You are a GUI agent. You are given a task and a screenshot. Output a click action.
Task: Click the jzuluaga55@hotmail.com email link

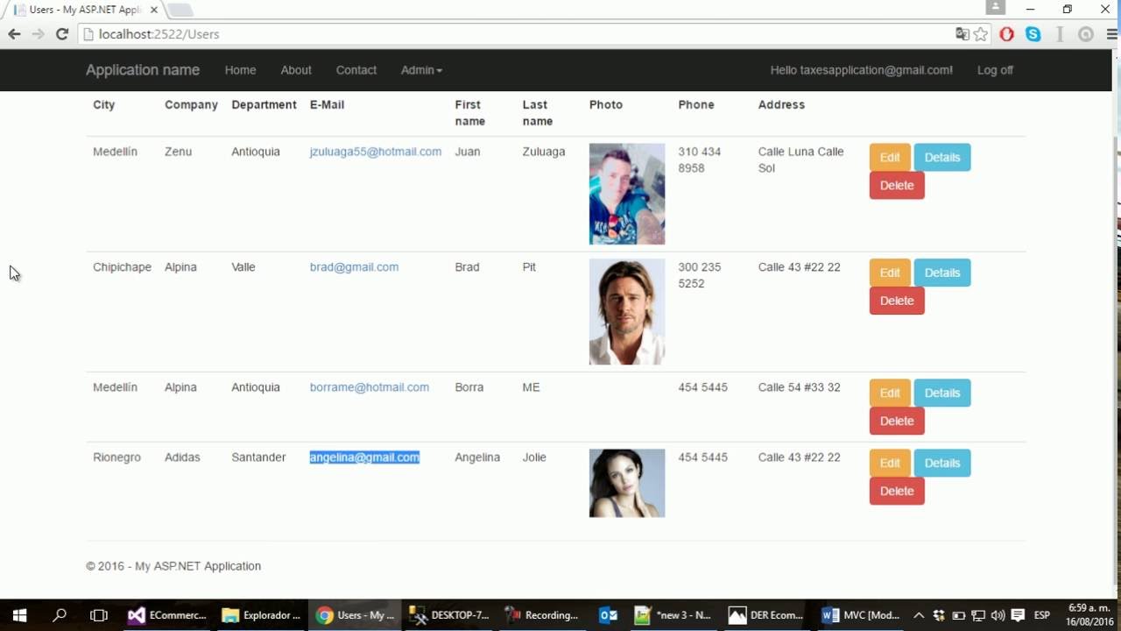pos(376,152)
